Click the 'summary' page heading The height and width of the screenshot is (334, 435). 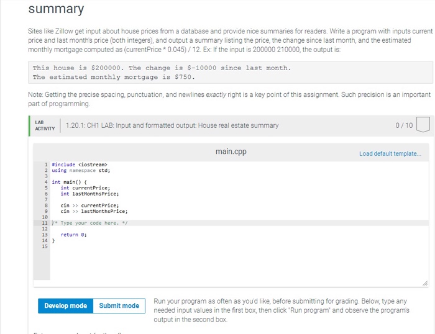tap(56, 9)
